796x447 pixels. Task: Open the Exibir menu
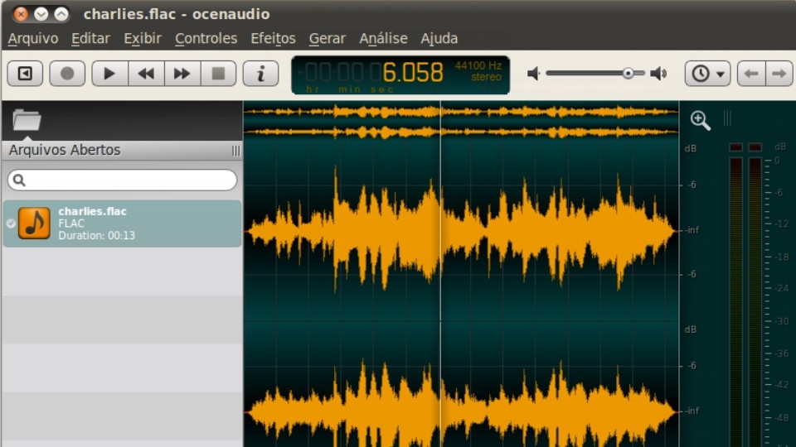pos(143,39)
